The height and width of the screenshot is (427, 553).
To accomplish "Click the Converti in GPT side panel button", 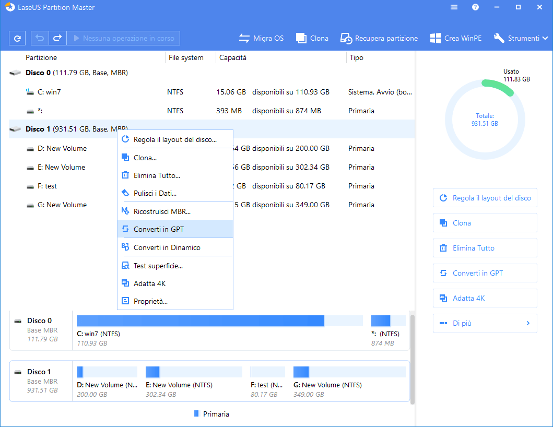I will tap(485, 273).
